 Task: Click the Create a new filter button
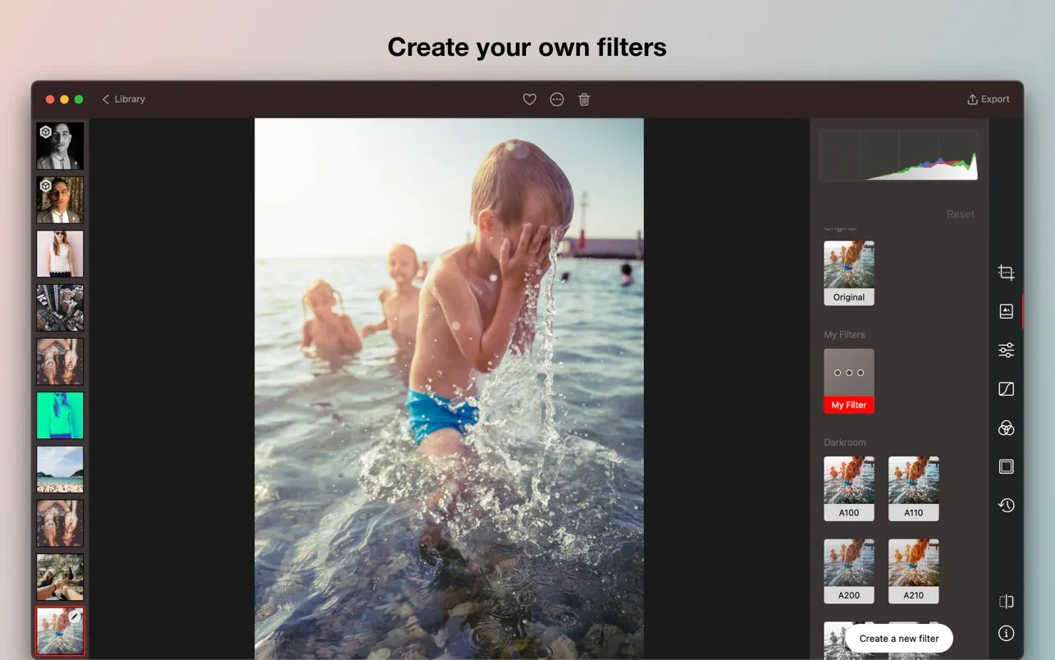coord(899,638)
